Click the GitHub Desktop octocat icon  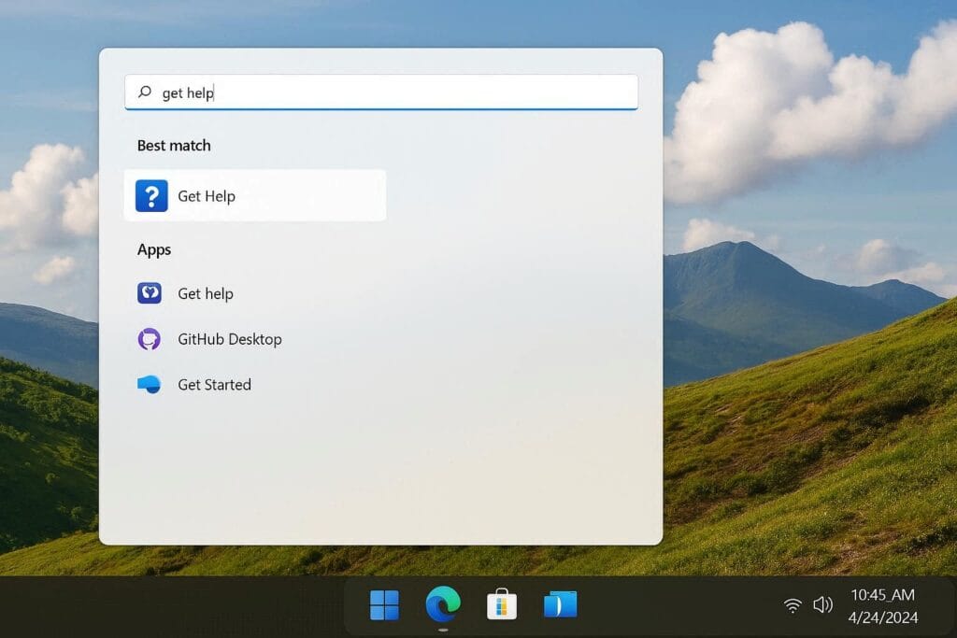click(x=150, y=339)
